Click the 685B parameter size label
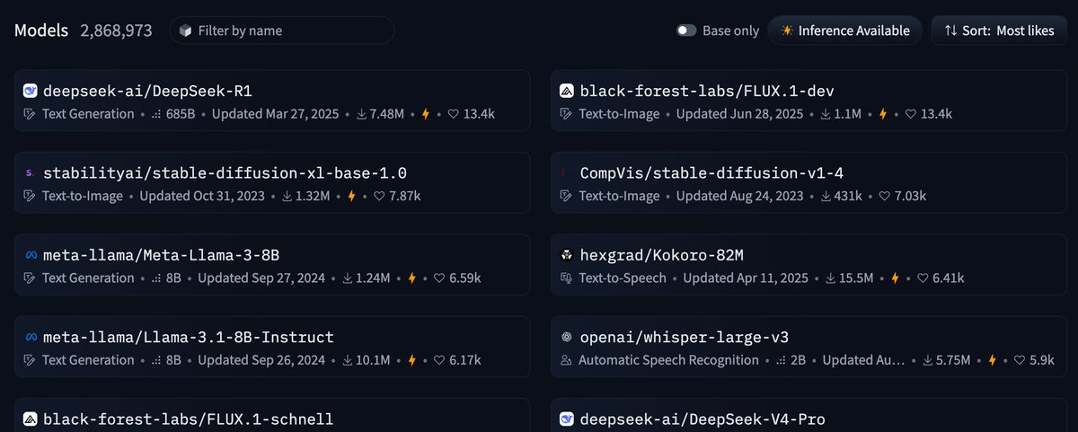The image size is (1078, 432). [181, 114]
